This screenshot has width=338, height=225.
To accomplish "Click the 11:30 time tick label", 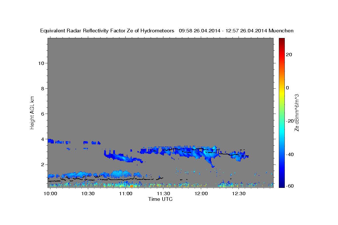I will point(163,194).
